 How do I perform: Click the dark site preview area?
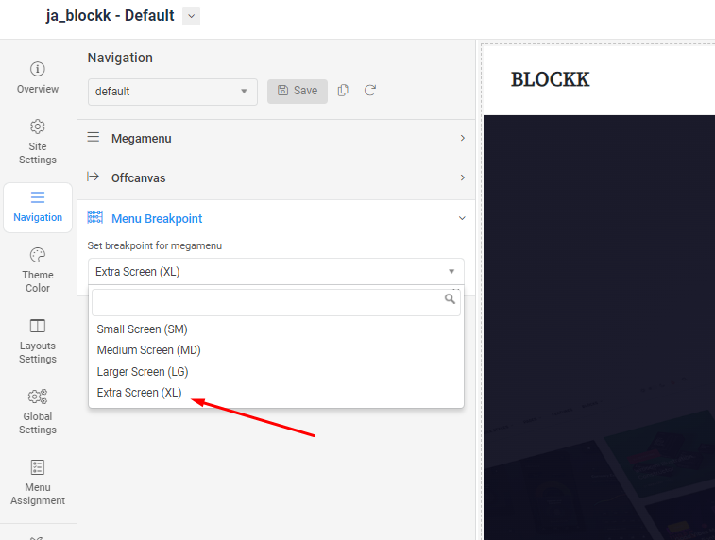tap(599, 328)
